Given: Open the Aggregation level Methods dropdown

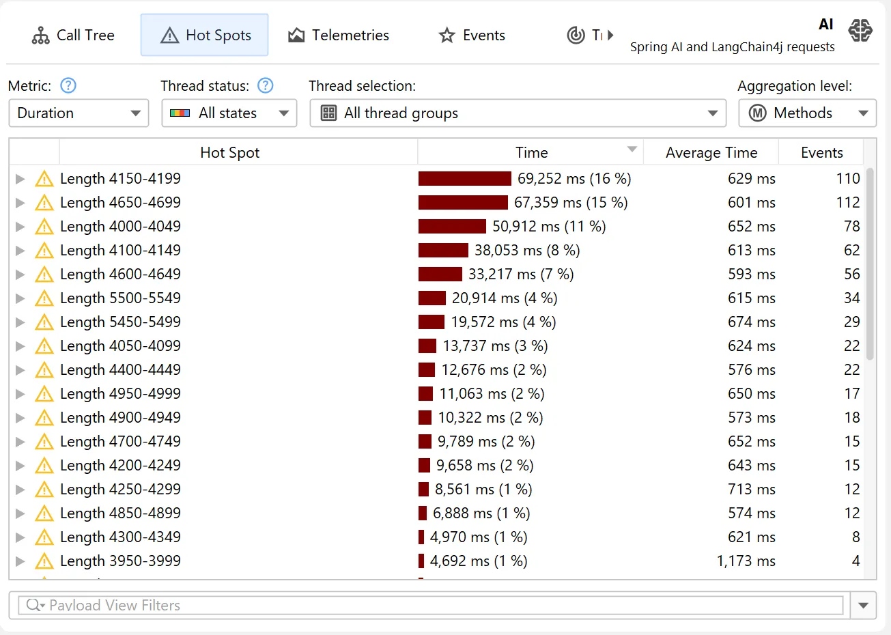Looking at the screenshot, I should click(808, 113).
